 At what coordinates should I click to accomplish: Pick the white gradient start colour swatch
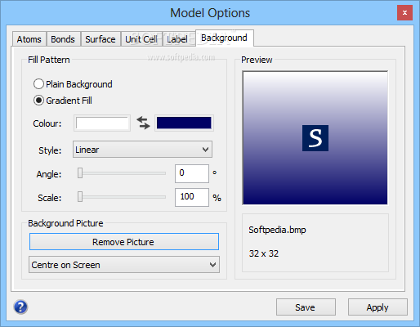pyautogui.click(x=102, y=123)
